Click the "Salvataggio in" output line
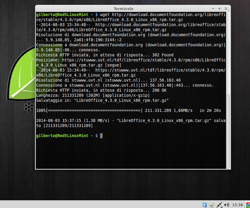 pyautogui.click(x=102, y=101)
